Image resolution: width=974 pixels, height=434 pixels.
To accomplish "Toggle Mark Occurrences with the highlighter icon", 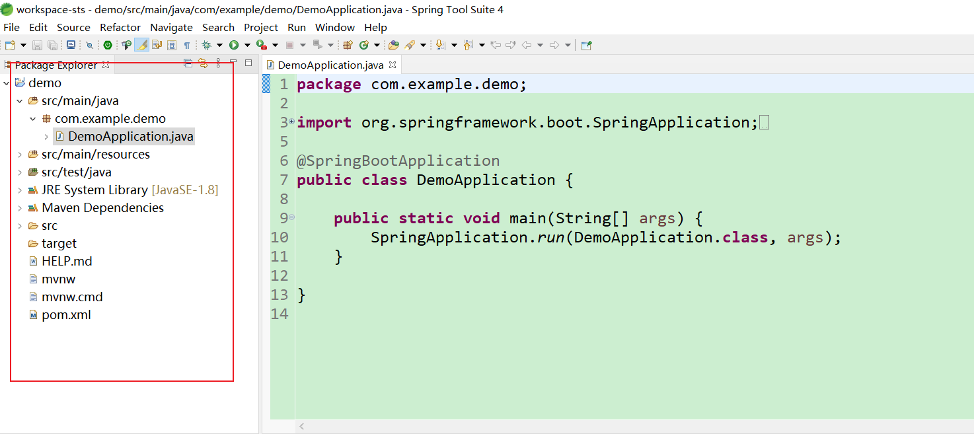I will tap(142, 44).
